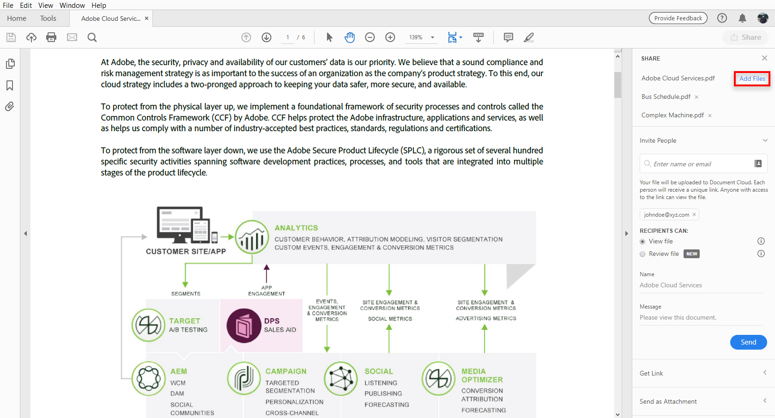Select the Review file radio option
This screenshot has width=775, height=418.
pyautogui.click(x=642, y=254)
